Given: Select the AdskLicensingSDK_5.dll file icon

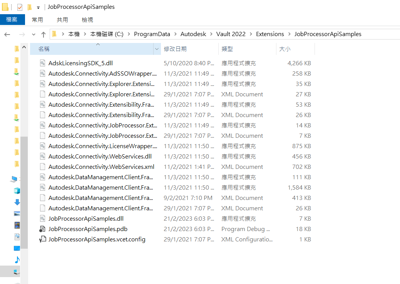Looking at the screenshot, I should click(x=42, y=63).
